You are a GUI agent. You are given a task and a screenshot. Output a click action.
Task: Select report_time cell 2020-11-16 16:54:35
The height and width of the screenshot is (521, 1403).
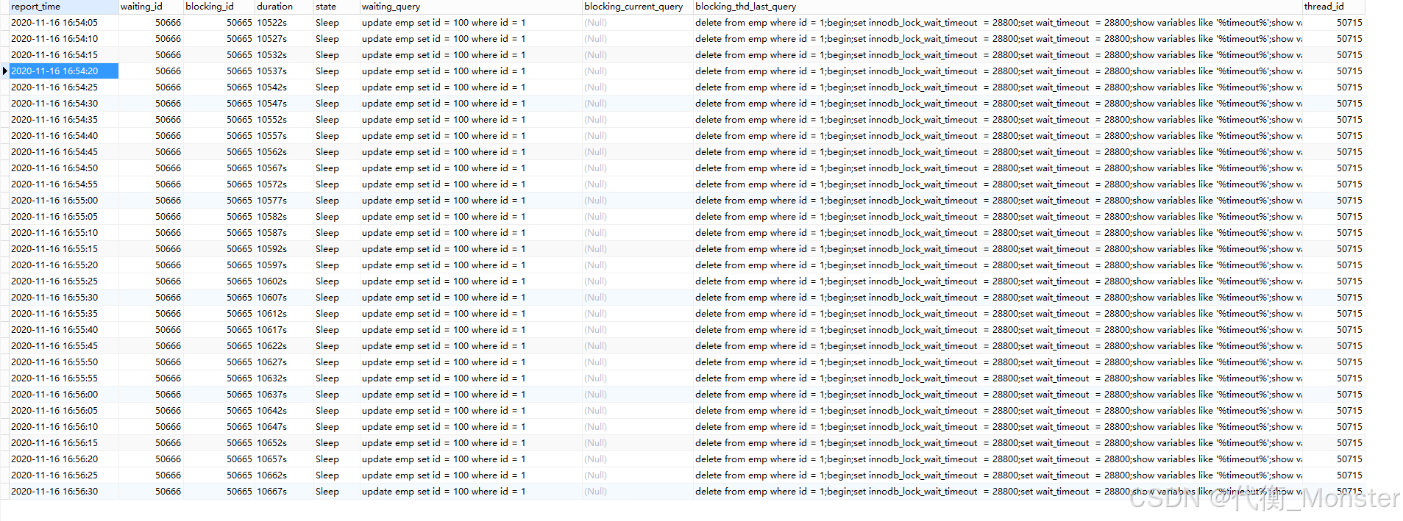63,120
